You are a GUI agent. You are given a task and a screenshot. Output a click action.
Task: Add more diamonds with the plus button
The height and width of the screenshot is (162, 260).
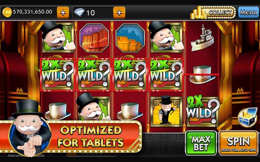coord(119,13)
